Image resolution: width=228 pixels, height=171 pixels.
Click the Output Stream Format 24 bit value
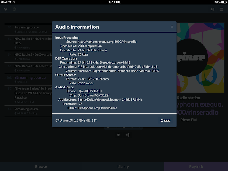pyautogui.click(x=93, y=79)
